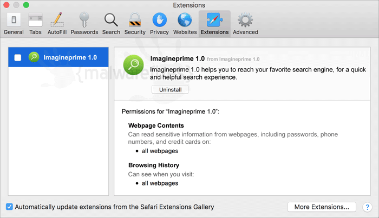Open the Search magnifier pane
Viewport: 379px width, 218px height.
pos(111,24)
